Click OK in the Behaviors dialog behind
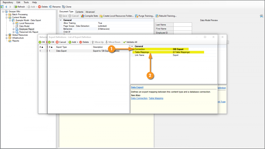The width and height of the screenshot is (265, 149). pyautogui.click(x=42, y=42)
